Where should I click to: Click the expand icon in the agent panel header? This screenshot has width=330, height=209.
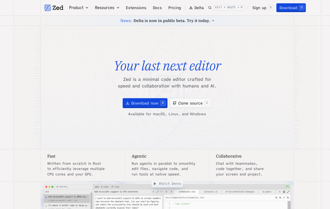(157, 192)
